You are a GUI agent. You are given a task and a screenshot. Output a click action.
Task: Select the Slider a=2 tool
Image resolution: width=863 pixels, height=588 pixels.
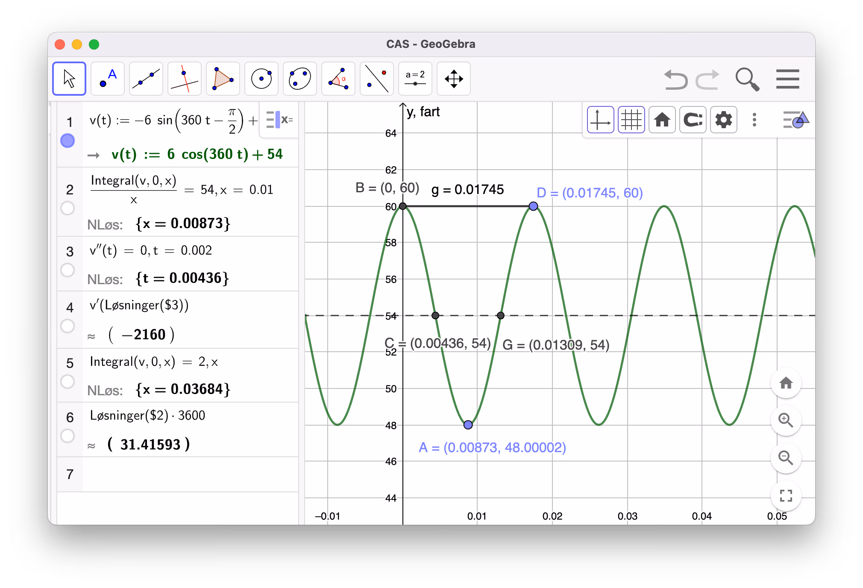pos(415,79)
